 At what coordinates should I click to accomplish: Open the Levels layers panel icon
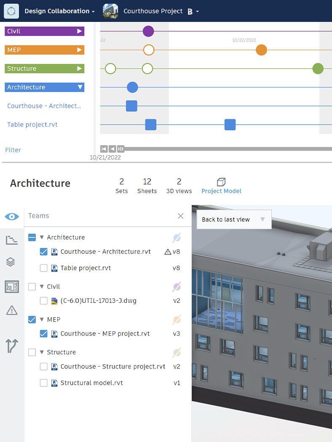(11, 262)
